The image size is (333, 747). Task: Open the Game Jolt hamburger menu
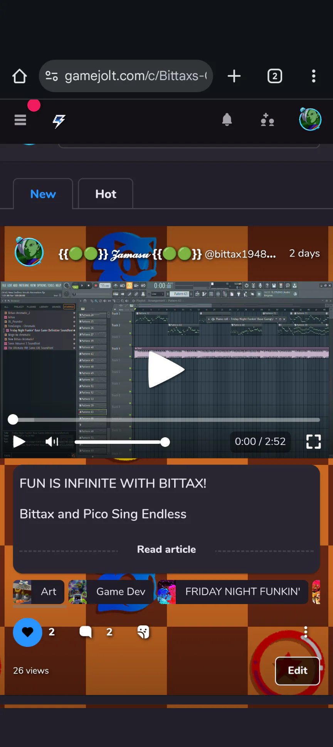click(20, 120)
